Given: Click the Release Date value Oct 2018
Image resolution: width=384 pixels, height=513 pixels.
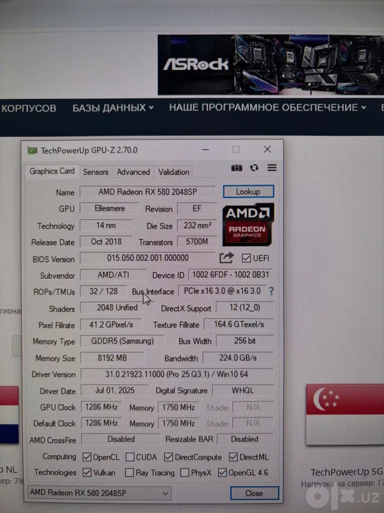Looking at the screenshot, I should click(x=106, y=242).
